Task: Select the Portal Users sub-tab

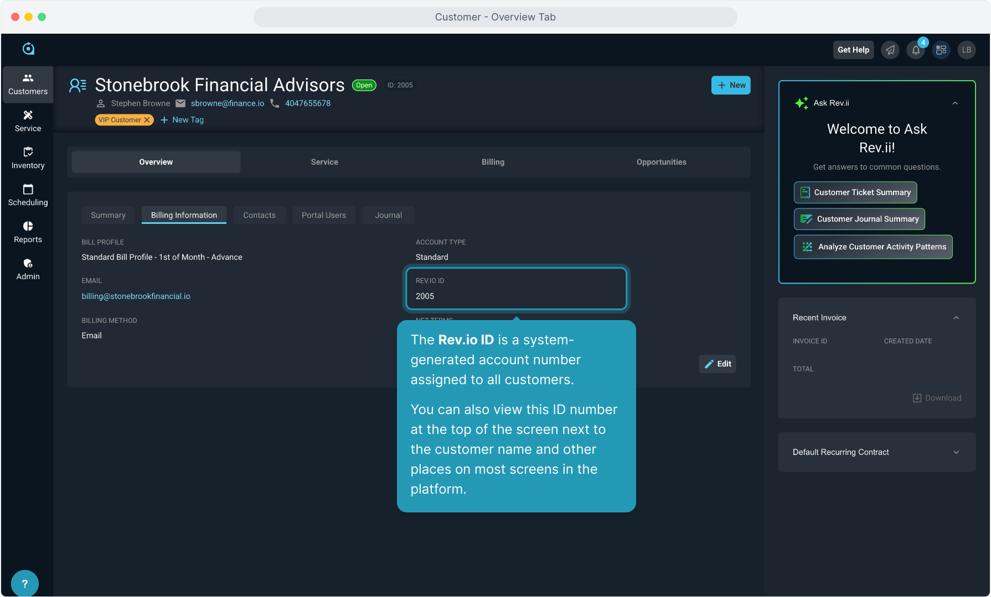Action: 323,215
